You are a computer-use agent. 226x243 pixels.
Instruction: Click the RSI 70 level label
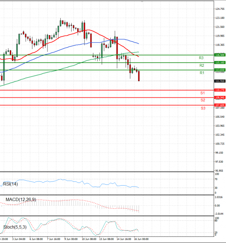(216, 179)
